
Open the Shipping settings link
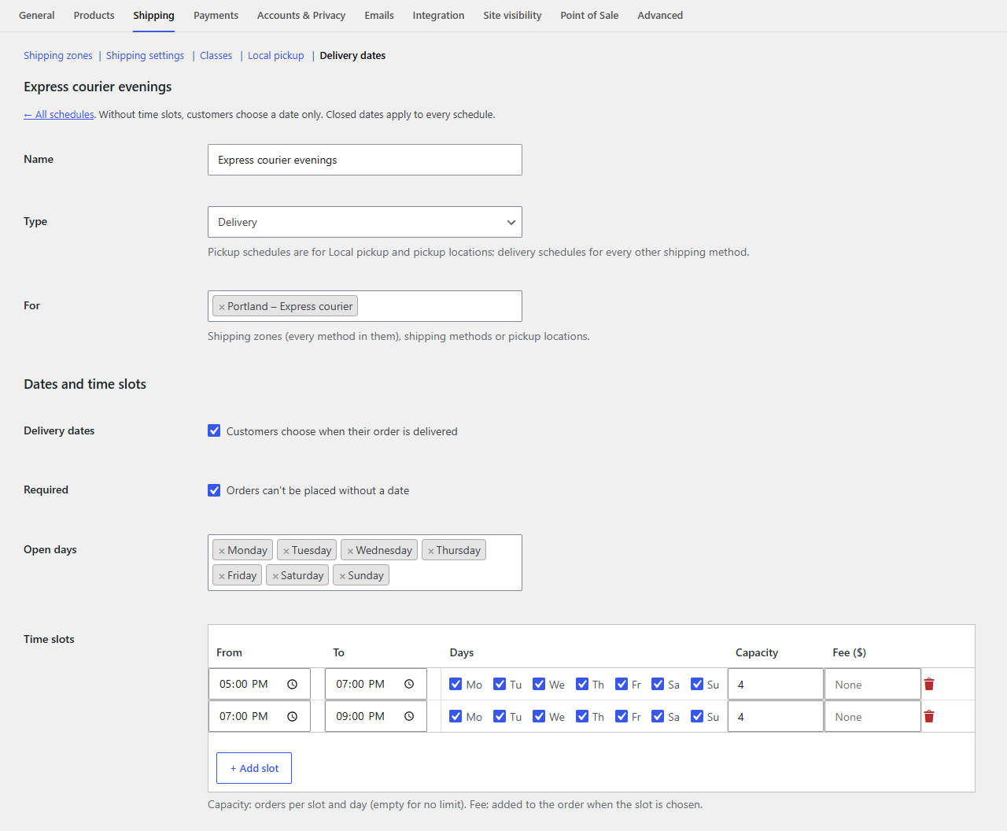(x=146, y=56)
